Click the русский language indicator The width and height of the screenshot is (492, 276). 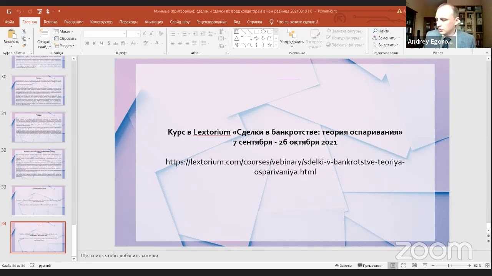[45, 266]
